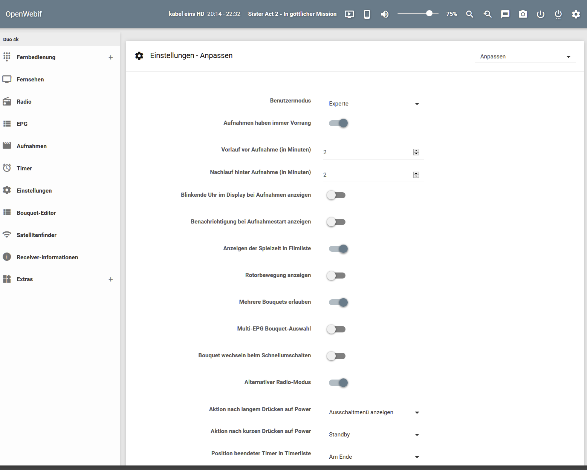Open the message icon in the top bar
Screen dimensions: 587x470
tap(505, 14)
